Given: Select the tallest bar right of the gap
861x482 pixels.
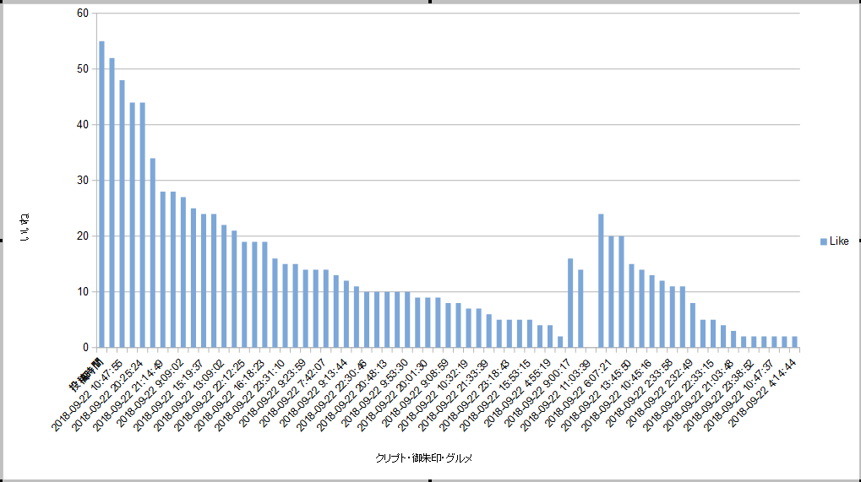Looking at the screenshot, I should 601,280.
